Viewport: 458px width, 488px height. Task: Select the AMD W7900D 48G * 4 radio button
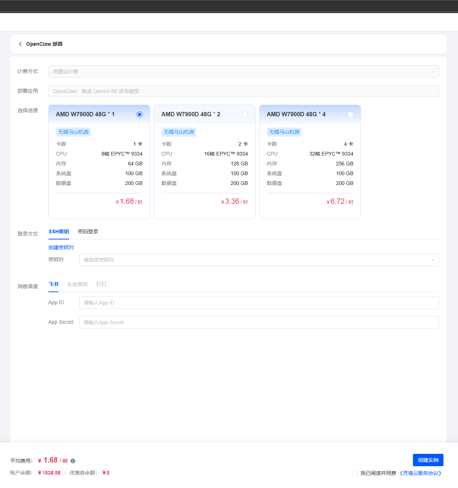pos(350,114)
